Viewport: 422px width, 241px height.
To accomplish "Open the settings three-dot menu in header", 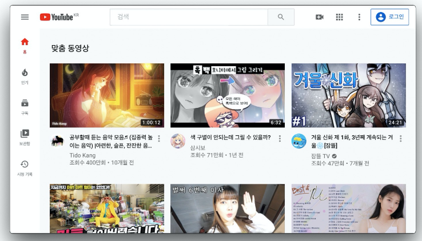I will click(359, 17).
